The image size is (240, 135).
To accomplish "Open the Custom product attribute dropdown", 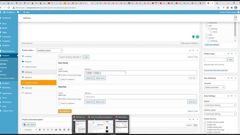I will [70, 57].
